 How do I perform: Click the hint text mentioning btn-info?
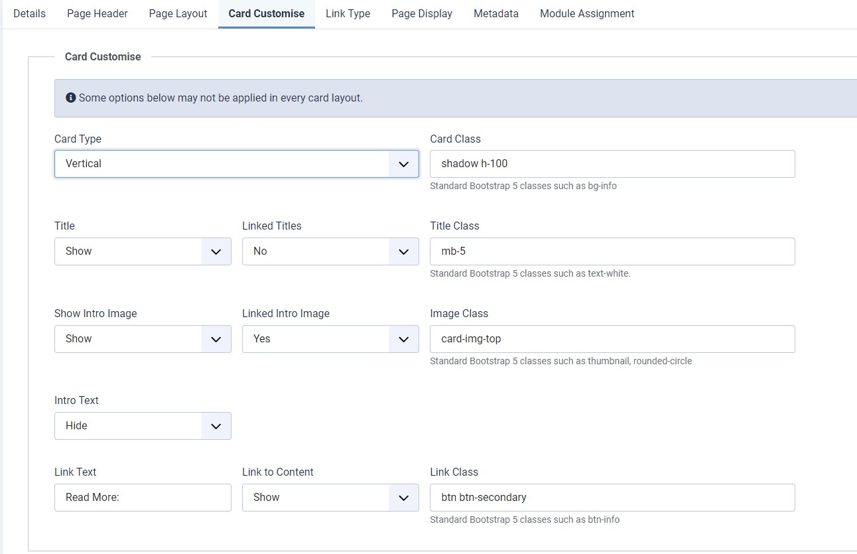point(525,520)
